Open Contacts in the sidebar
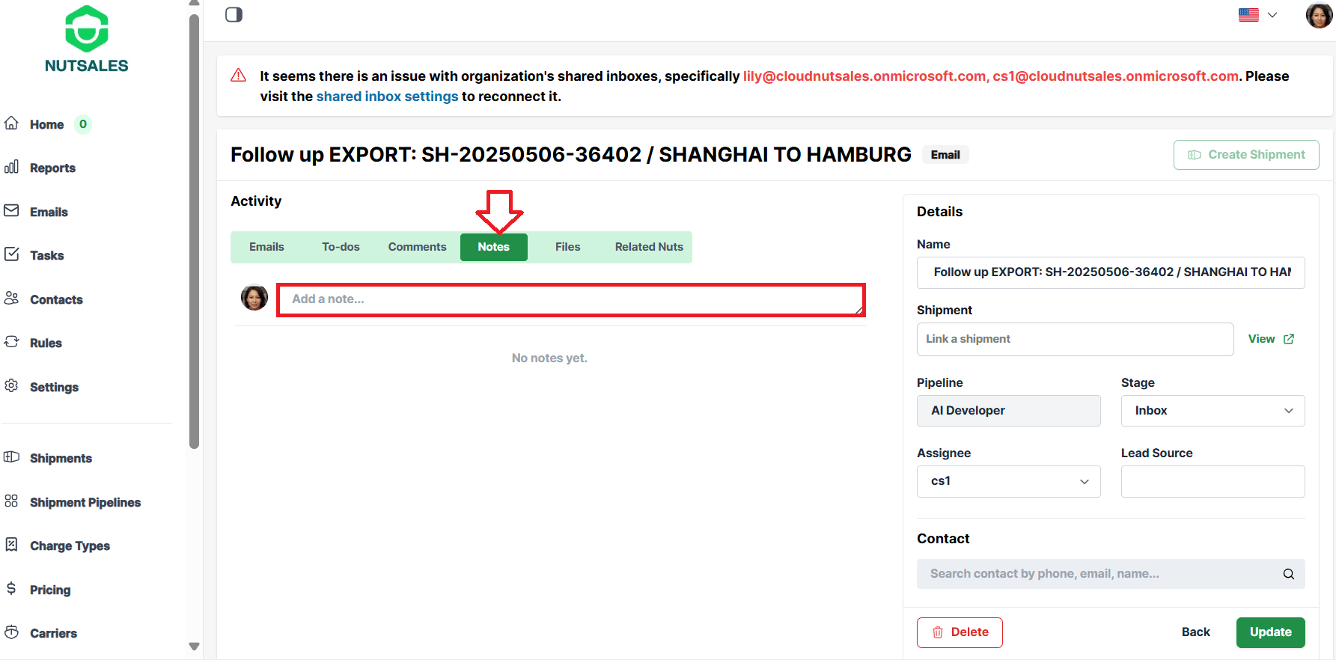Image resolution: width=1336 pixels, height=660 pixels. pyautogui.click(x=56, y=299)
